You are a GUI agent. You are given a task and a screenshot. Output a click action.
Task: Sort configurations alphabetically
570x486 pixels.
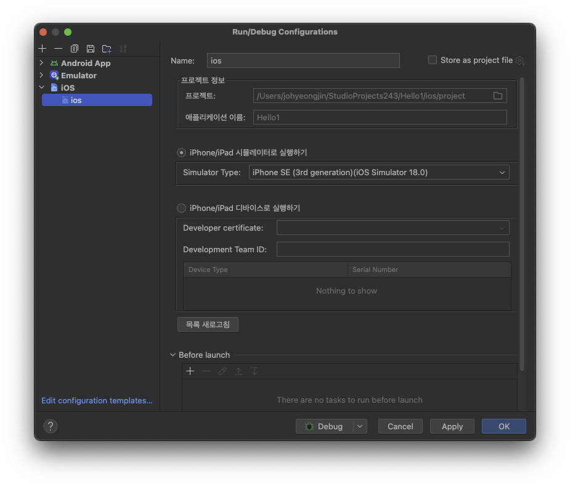(123, 48)
